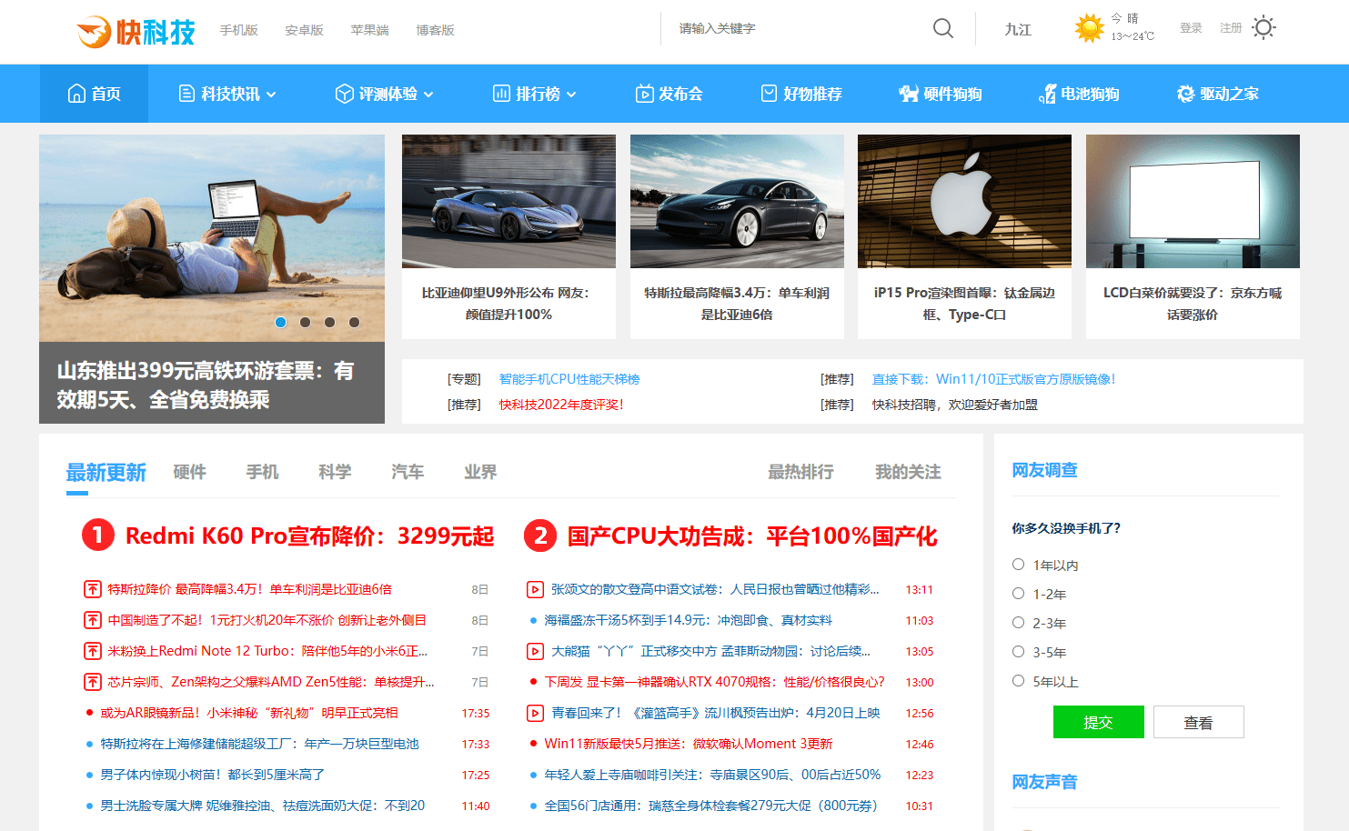Click the cube icon beside 评测体验

pos(344,94)
